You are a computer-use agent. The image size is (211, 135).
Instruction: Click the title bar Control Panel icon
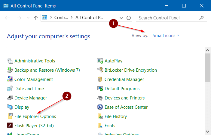[x=6, y=6]
